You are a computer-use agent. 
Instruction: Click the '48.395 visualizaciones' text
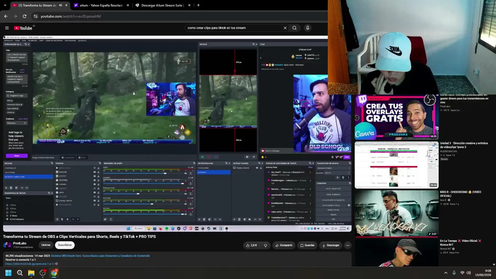click(19, 256)
